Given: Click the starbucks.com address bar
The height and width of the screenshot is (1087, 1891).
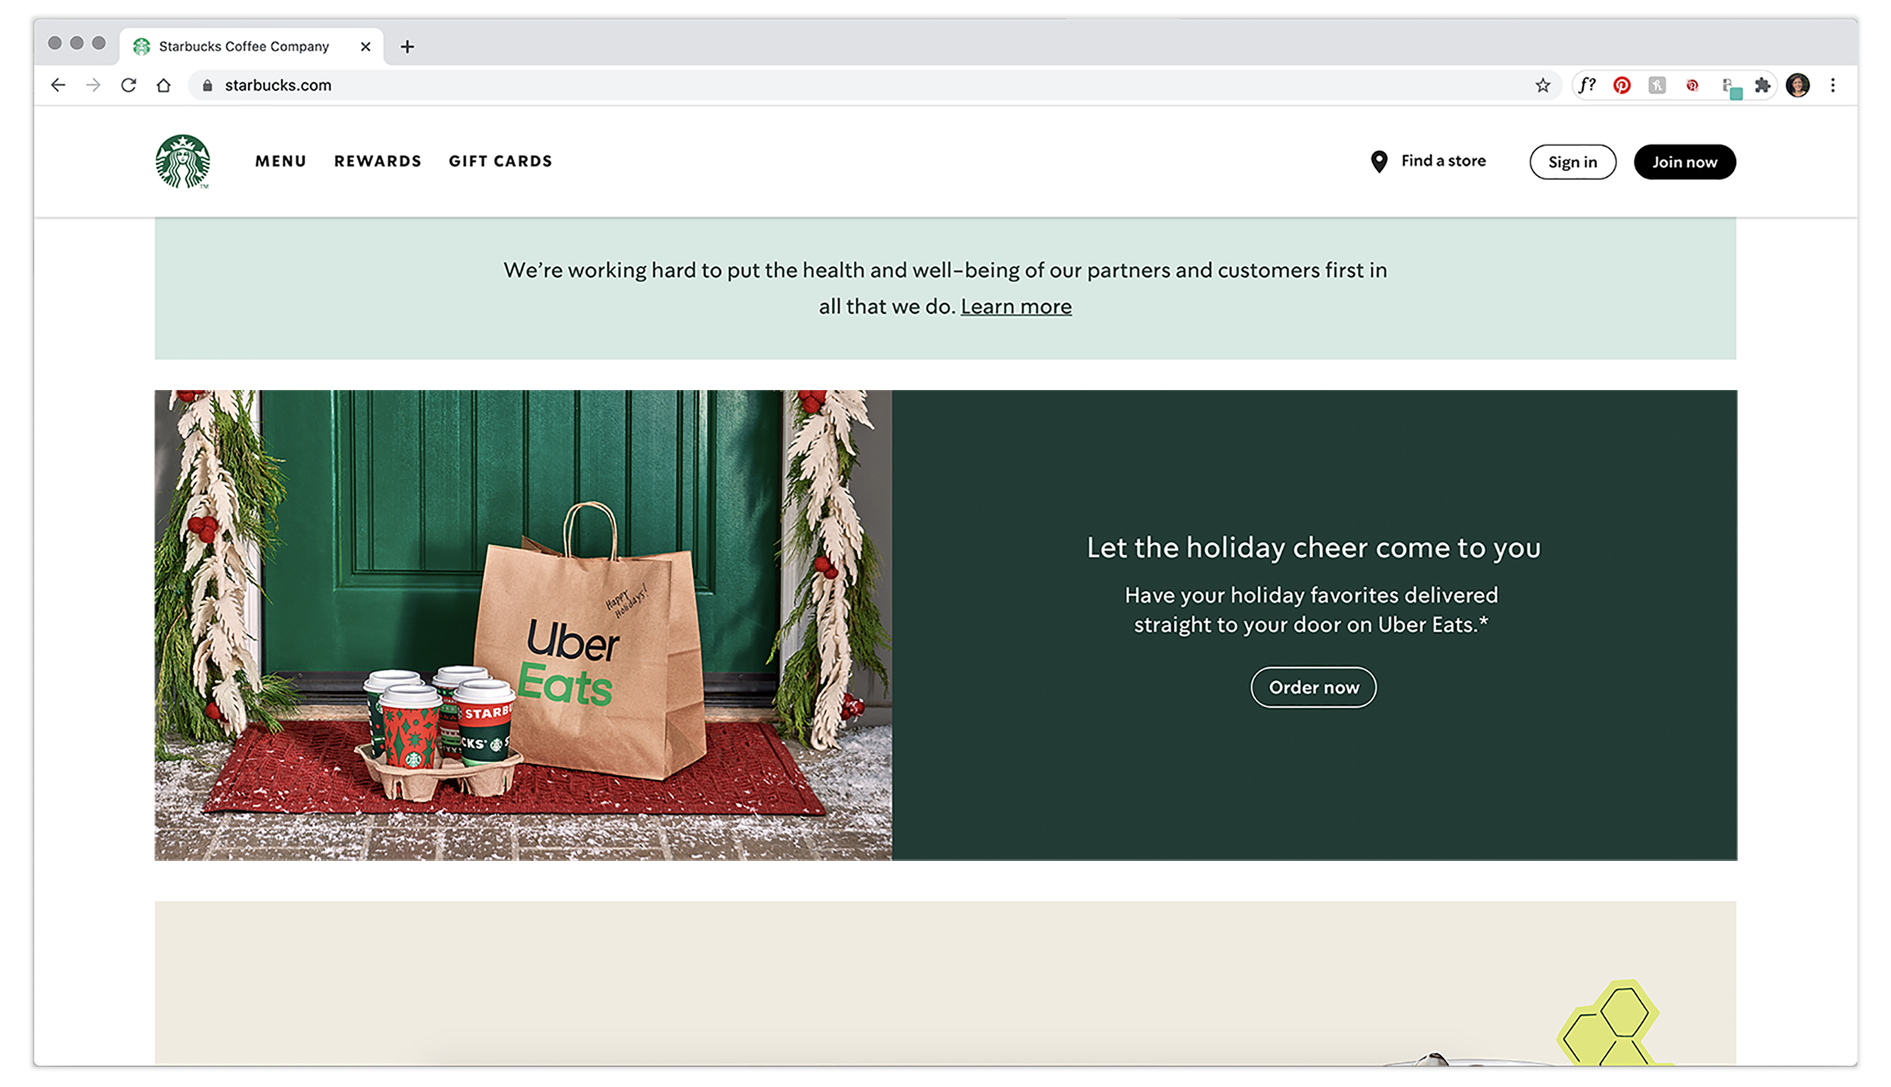Looking at the screenshot, I should [862, 85].
